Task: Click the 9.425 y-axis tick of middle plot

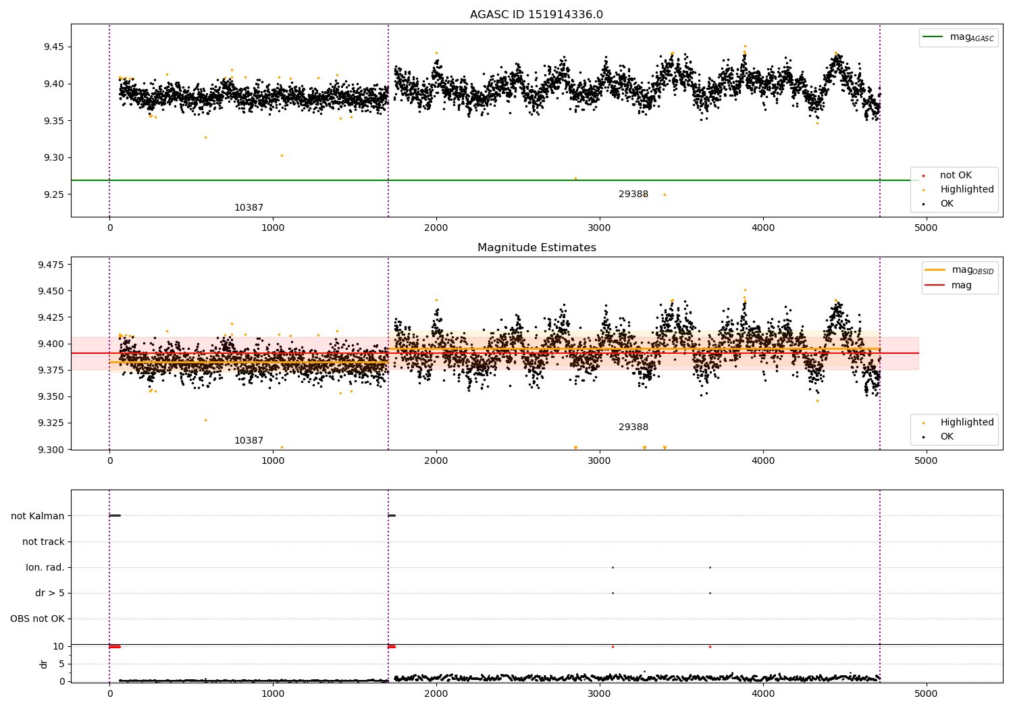Action: click(51, 317)
